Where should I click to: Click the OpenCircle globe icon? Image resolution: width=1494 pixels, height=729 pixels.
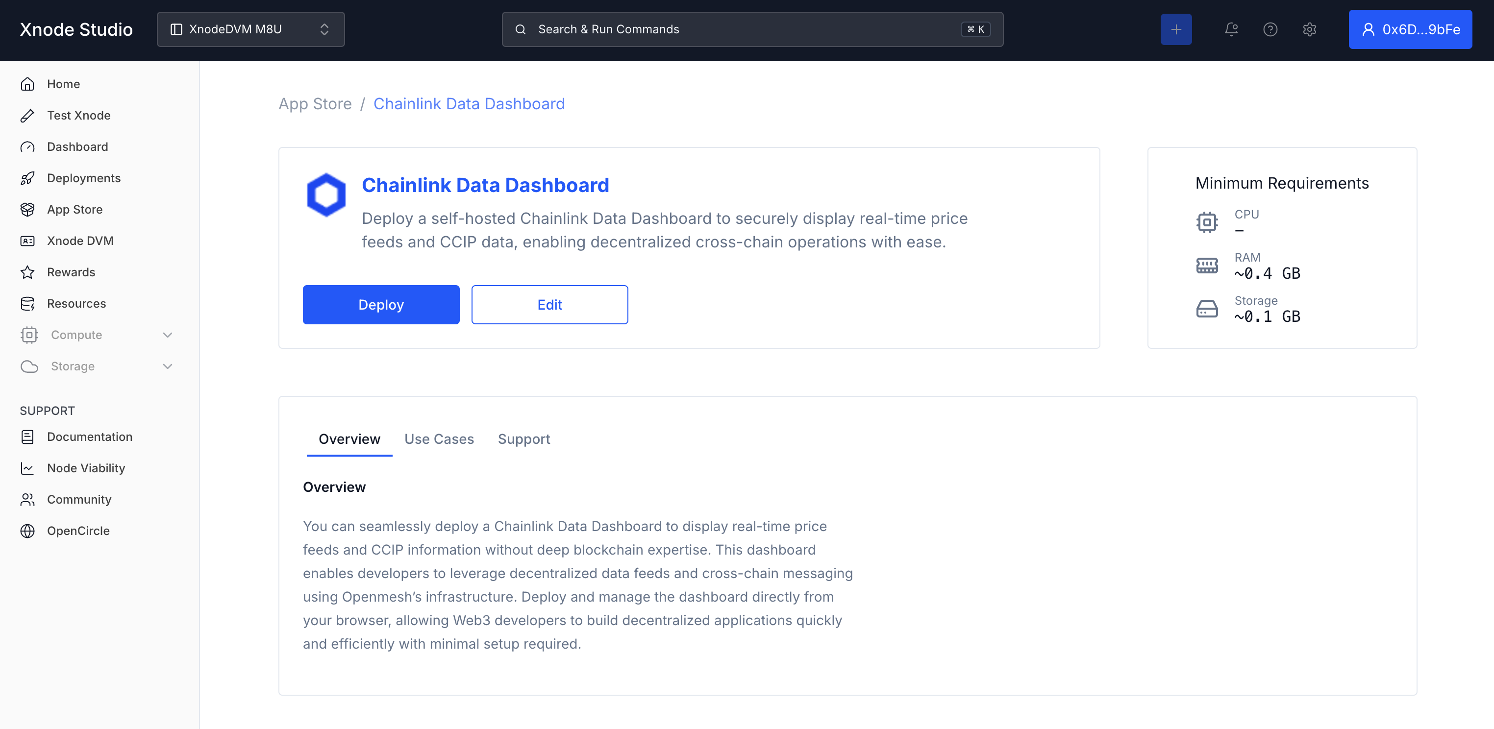(27, 530)
